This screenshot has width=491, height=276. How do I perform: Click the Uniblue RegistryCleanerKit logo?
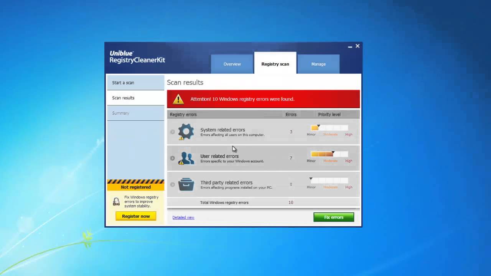pos(137,57)
